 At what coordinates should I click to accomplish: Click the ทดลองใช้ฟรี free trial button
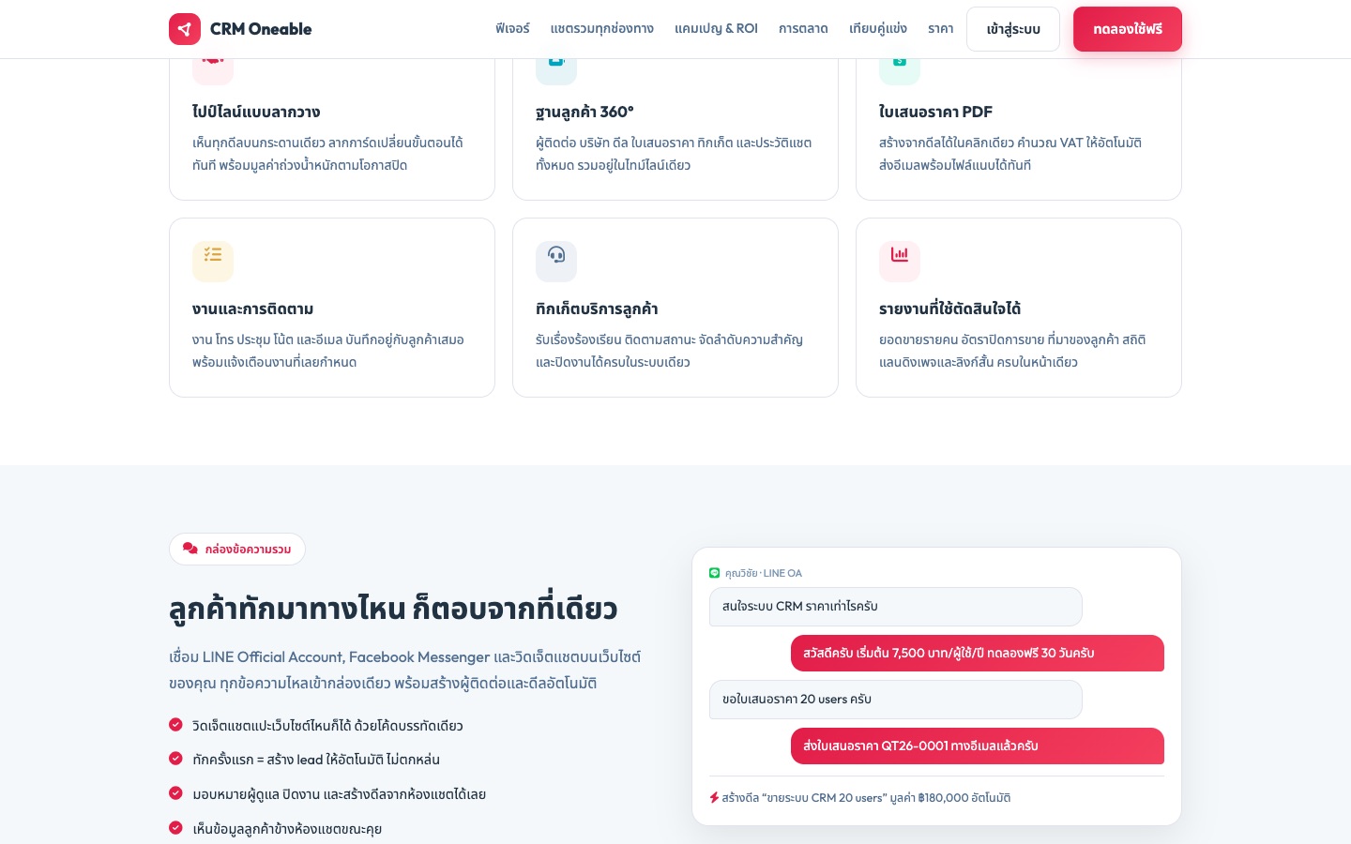(1128, 29)
